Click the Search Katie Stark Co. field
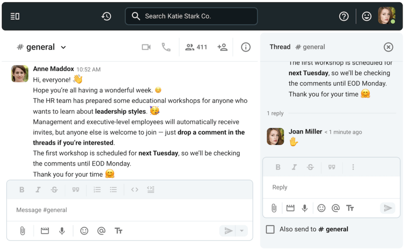404x249 pixels. [x=191, y=16]
